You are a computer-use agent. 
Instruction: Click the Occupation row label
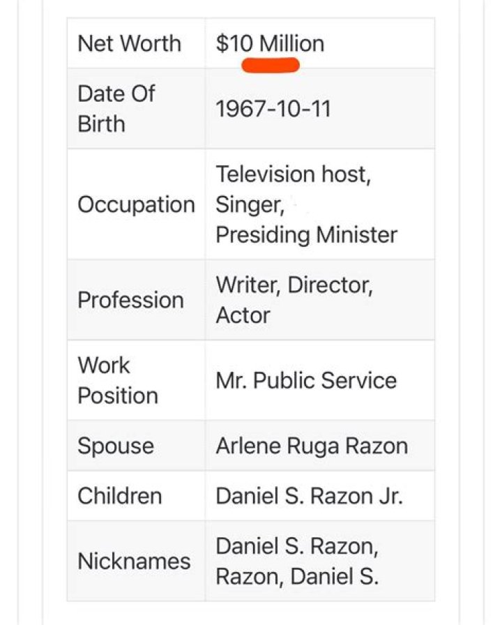tap(136, 204)
